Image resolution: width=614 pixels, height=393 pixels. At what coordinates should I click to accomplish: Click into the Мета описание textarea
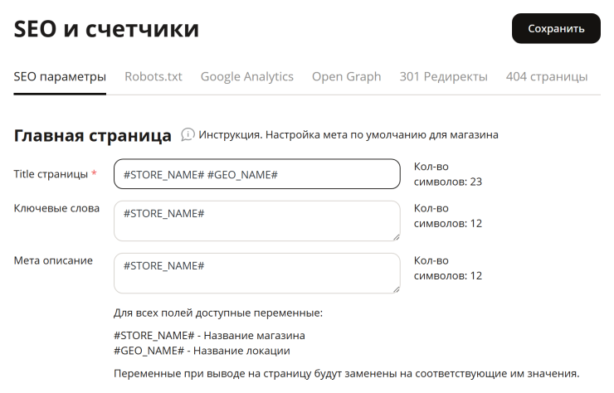(257, 274)
